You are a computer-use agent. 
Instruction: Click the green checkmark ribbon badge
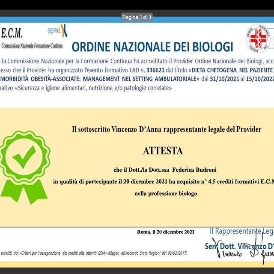pos(25,167)
